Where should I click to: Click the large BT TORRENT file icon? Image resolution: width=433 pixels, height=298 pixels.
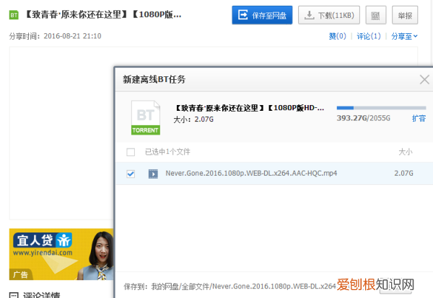click(146, 117)
